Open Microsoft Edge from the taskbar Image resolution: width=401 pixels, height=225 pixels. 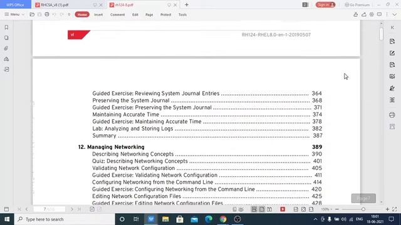tap(209, 219)
